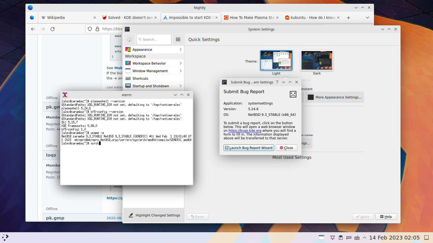Viewport: 433px width, 243px height.
Task: Close the Submit Bug Report dialog
Action: click(x=286, y=148)
